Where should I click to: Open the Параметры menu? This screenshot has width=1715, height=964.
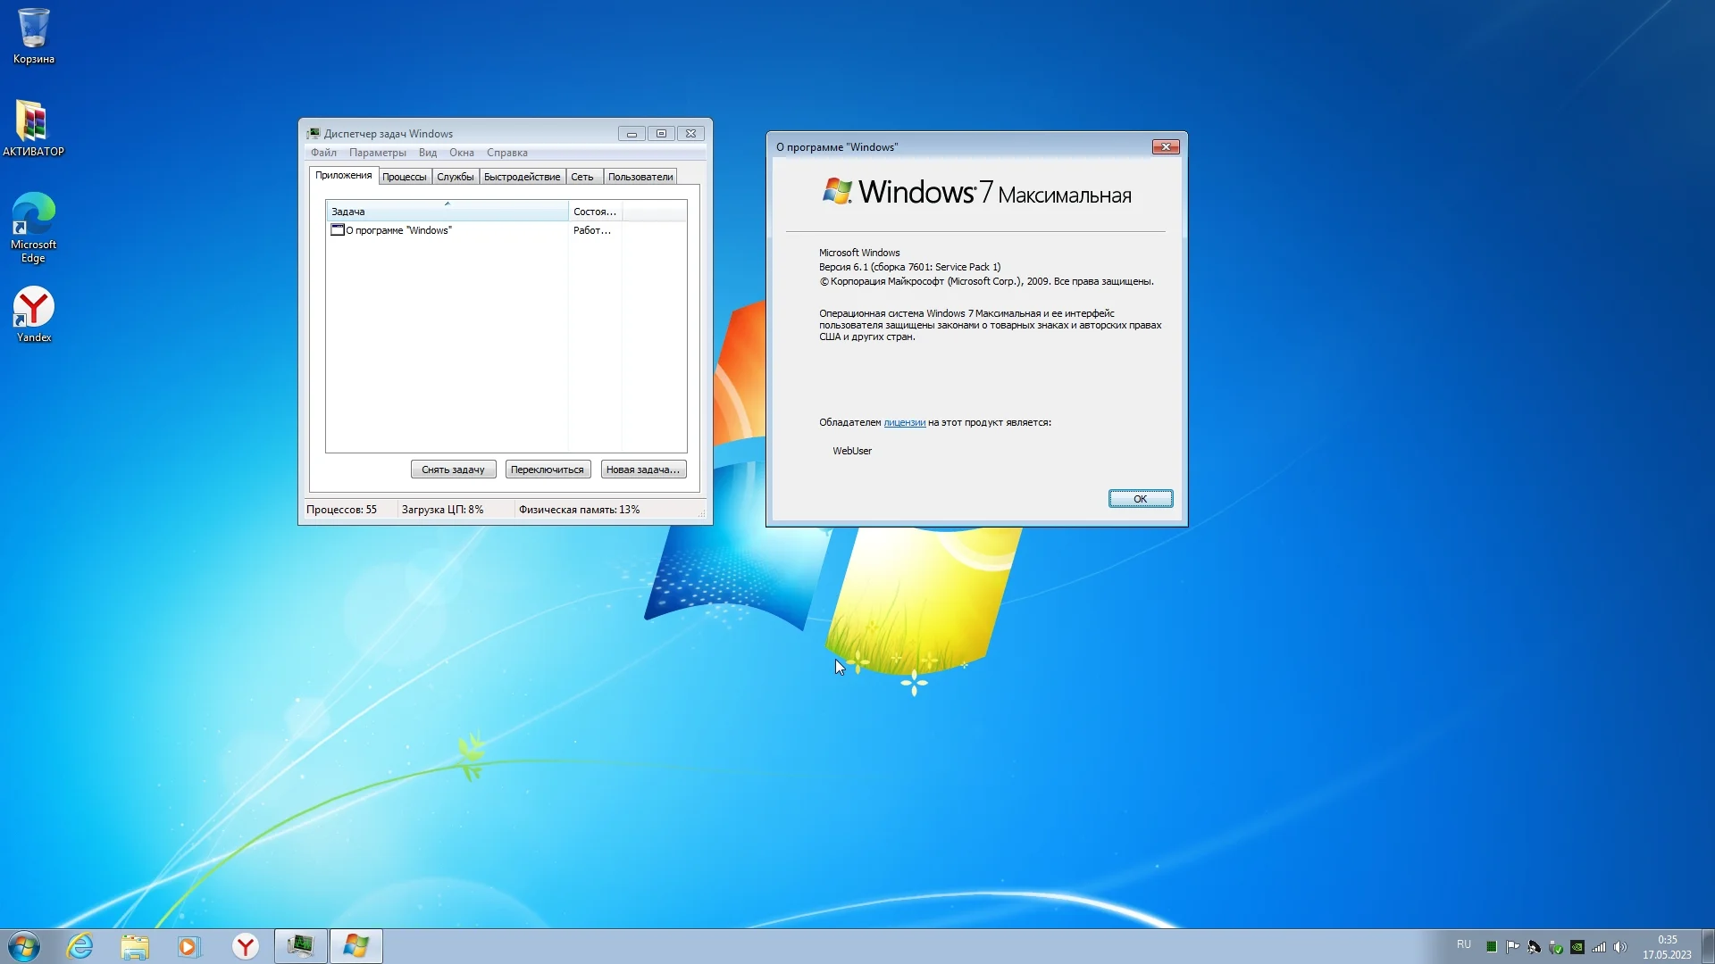coord(377,153)
